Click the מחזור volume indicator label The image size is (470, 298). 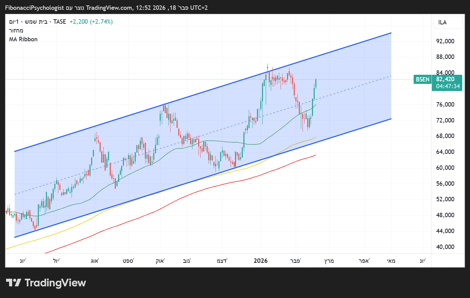pos(16,30)
